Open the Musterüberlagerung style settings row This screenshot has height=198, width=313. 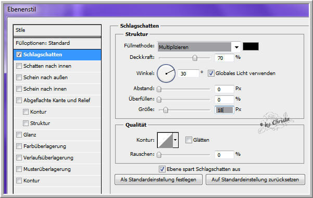tap(57, 169)
